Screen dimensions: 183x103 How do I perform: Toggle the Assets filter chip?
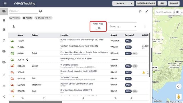click(x=27, y=18)
